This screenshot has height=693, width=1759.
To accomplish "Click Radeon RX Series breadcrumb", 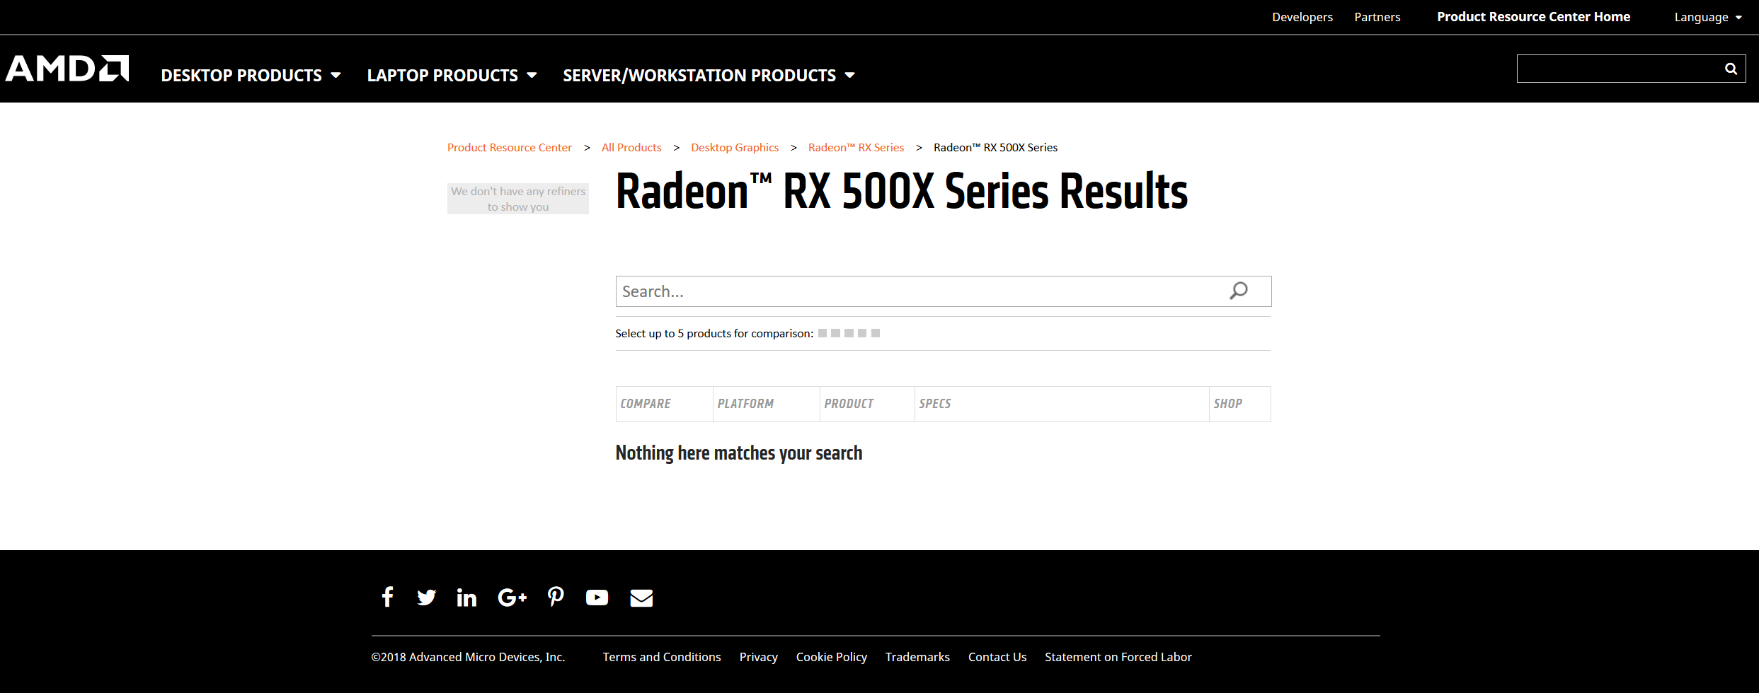I will point(856,147).
